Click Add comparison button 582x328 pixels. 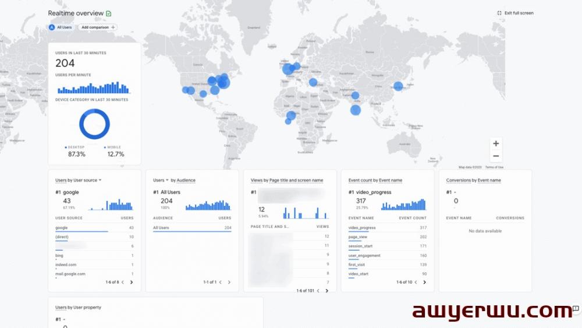(x=98, y=27)
